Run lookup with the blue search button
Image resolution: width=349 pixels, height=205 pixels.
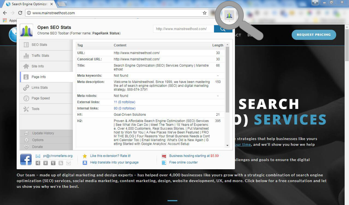point(223,29)
